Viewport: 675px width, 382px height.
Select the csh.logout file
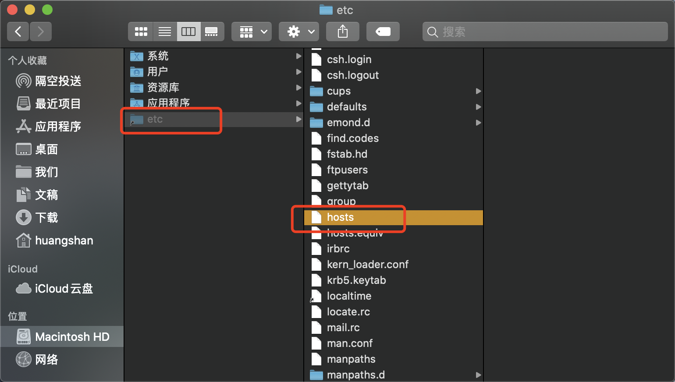click(394, 75)
